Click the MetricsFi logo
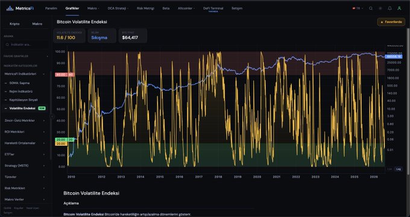The width and height of the screenshot is (410, 217). coord(20,8)
